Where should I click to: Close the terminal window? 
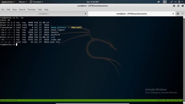tap(183, 6)
